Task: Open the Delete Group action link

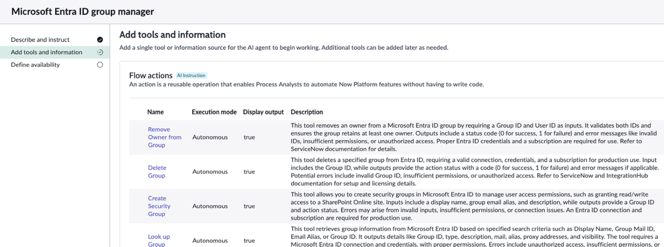Action: (x=157, y=172)
